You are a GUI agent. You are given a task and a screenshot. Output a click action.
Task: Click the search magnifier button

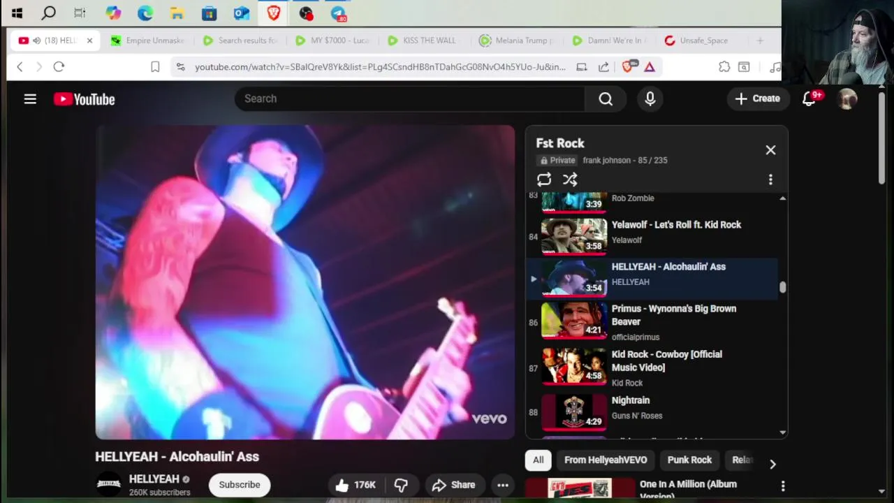tap(606, 99)
